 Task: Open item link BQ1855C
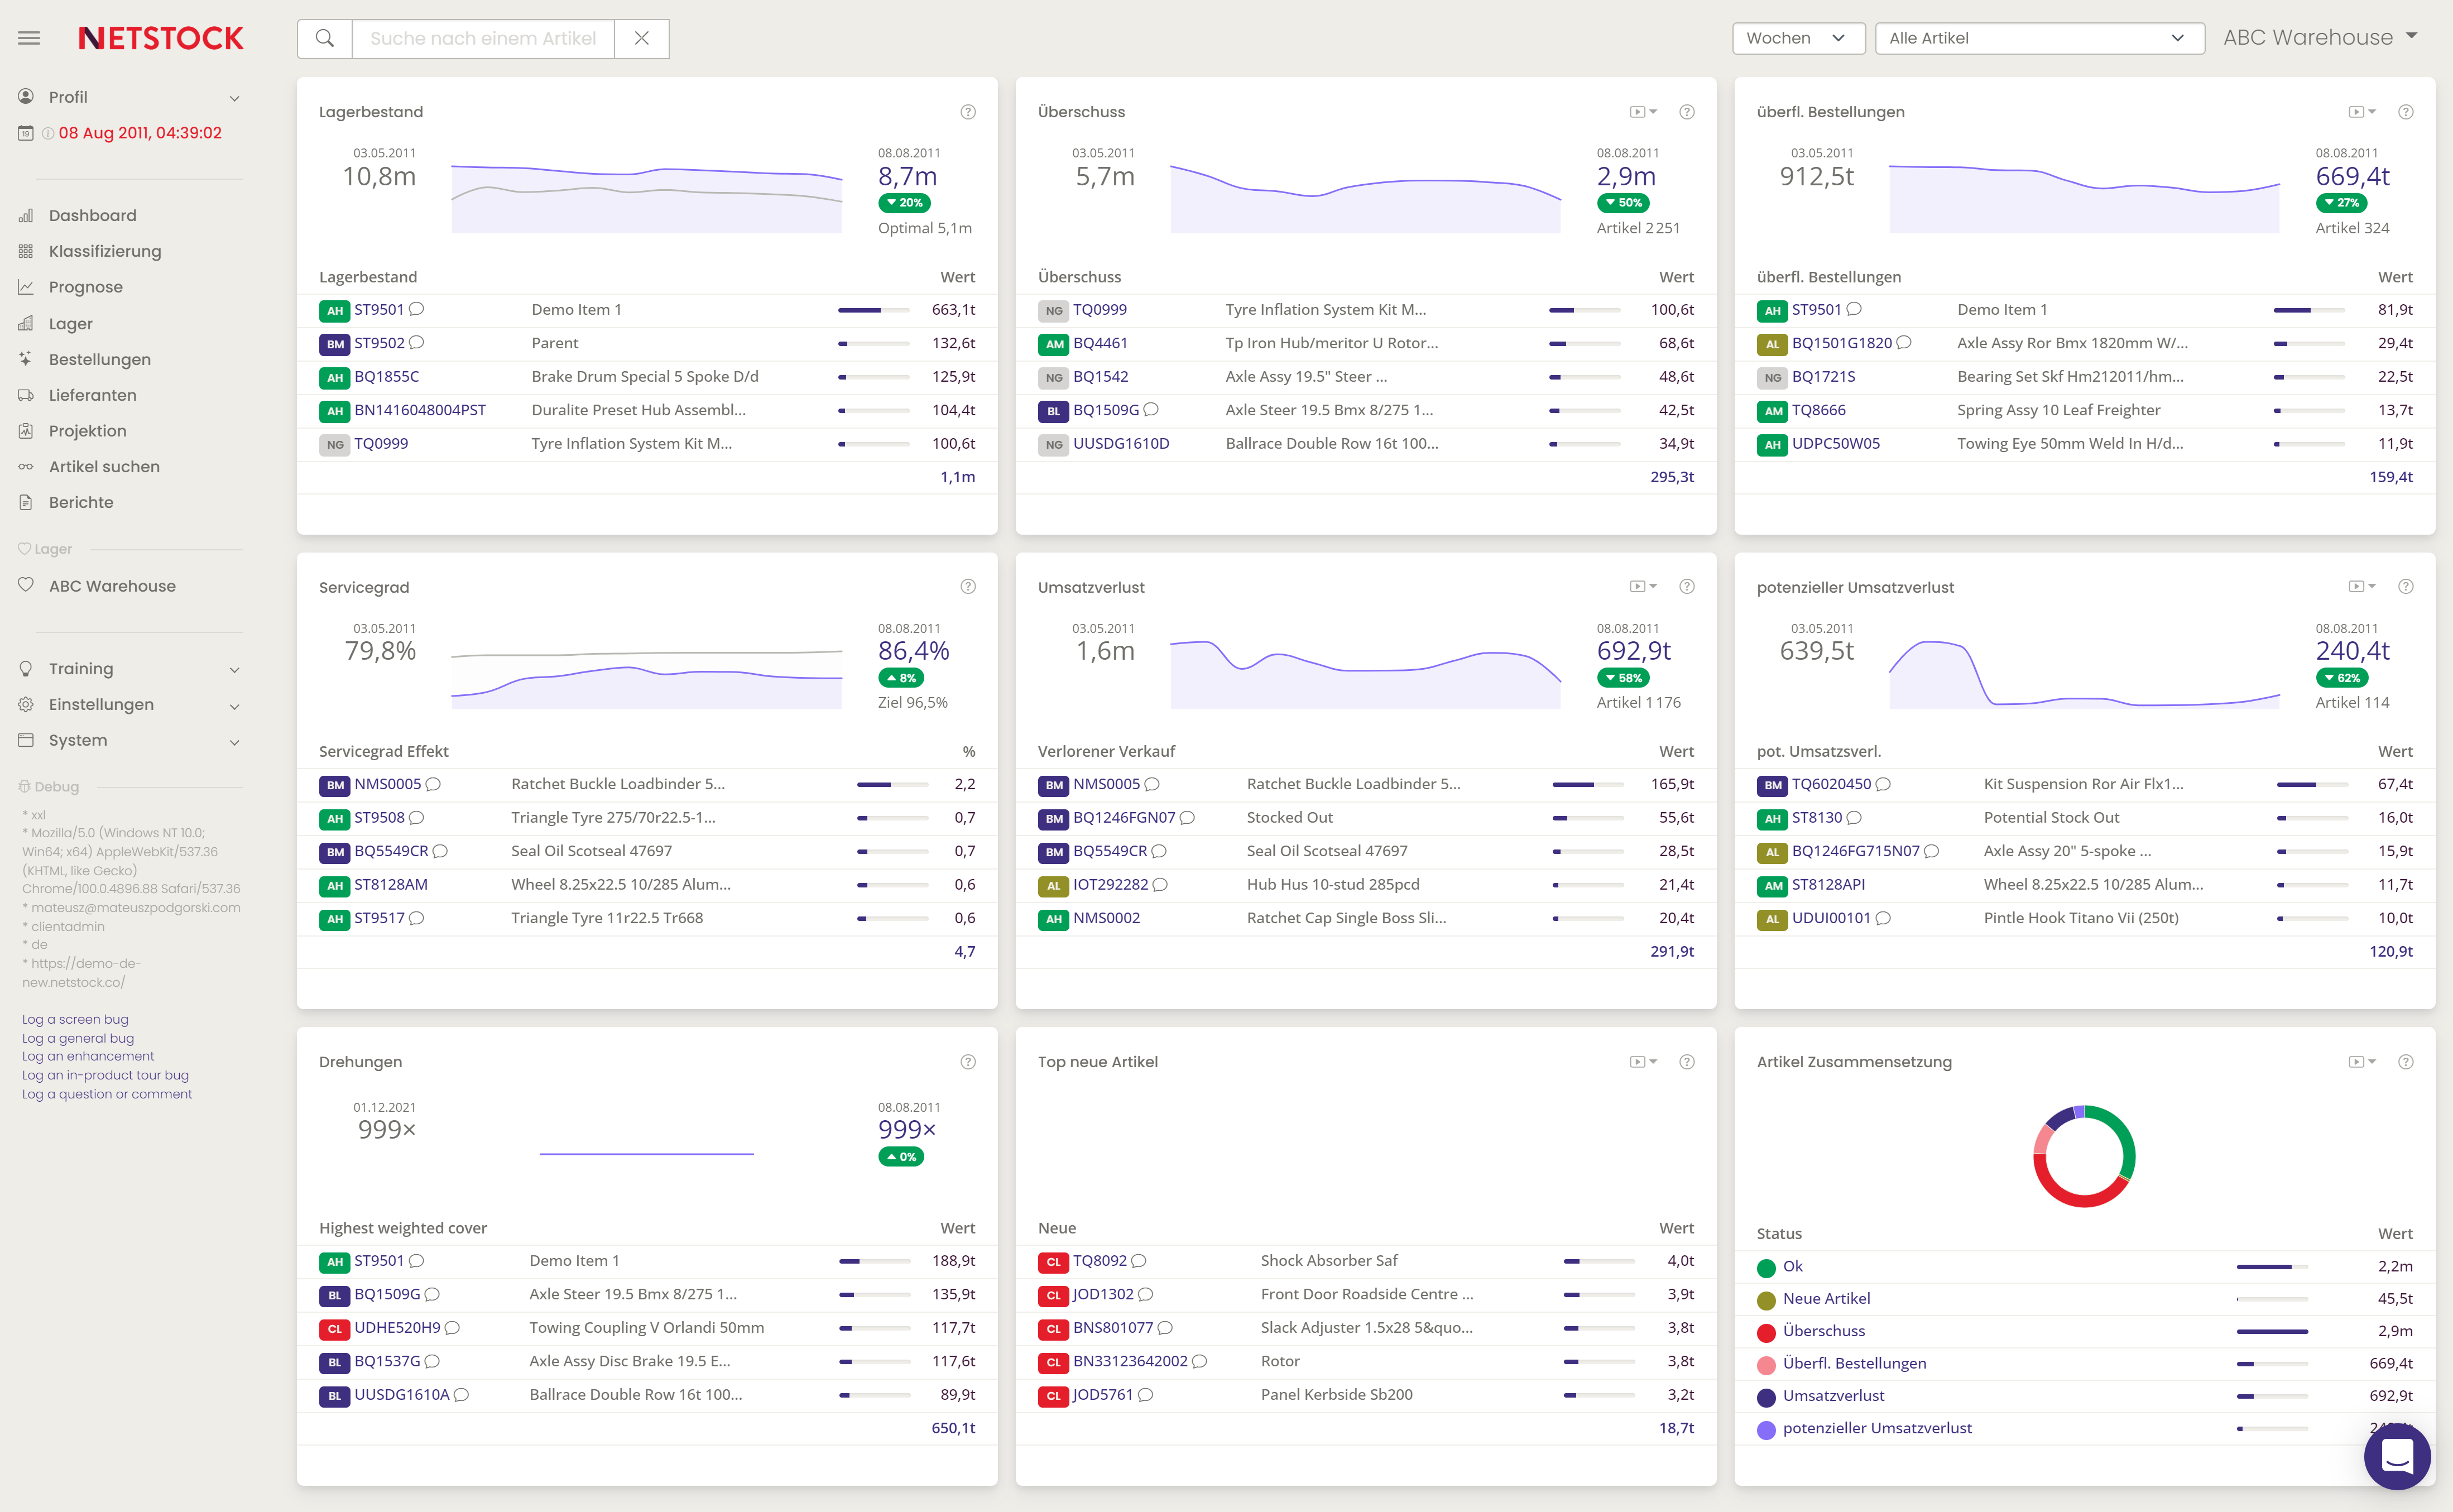tap(386, 377)
